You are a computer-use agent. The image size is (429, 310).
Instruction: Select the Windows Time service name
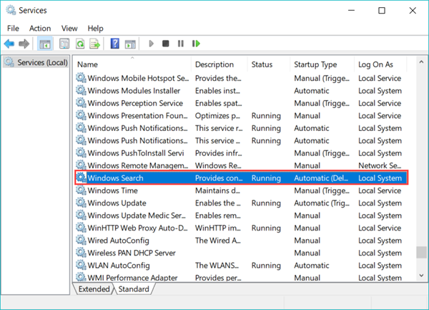(x=112, y=190)
